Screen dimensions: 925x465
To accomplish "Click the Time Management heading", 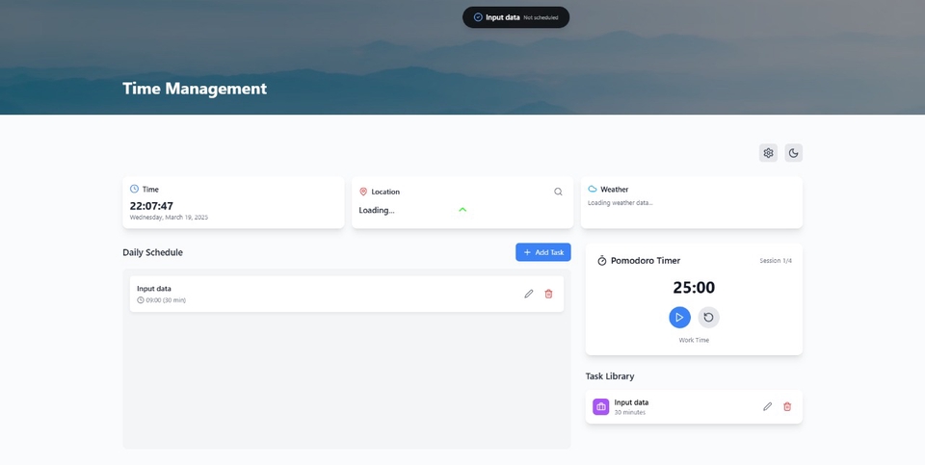I will tap(195, 89).
